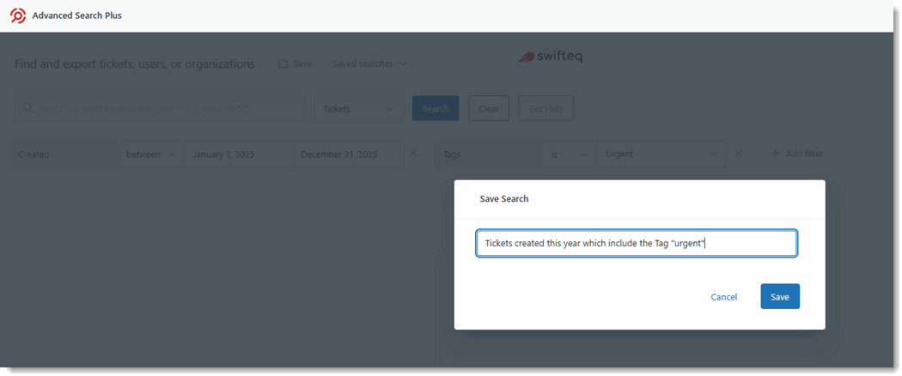Screen dimensions: 902x376
Task: Remove the Tags filter
Action: coord(738,154)
